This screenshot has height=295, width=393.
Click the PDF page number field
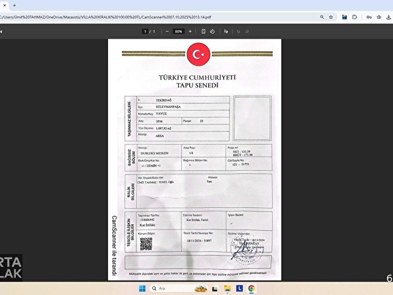[x=145, y=31]
